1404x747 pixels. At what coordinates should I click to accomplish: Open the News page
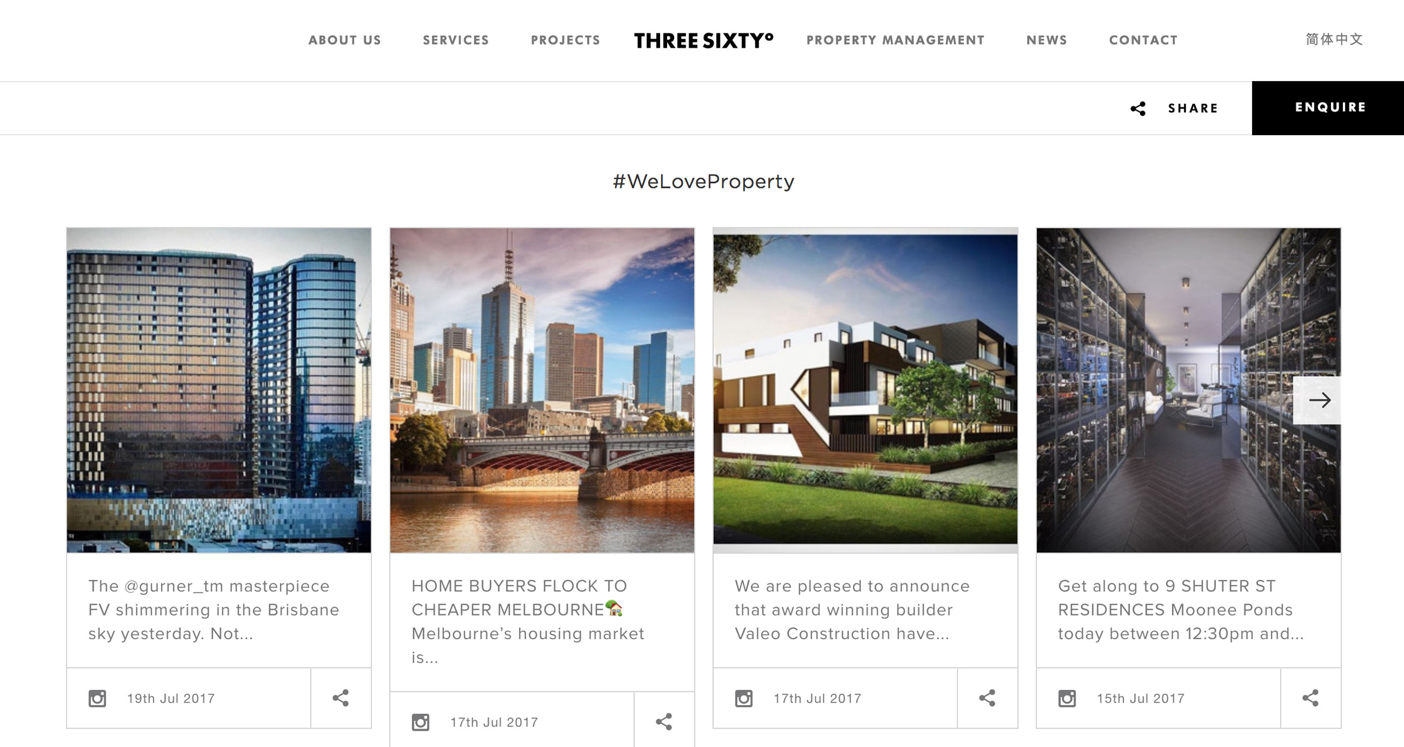(x=1047, y=40)
